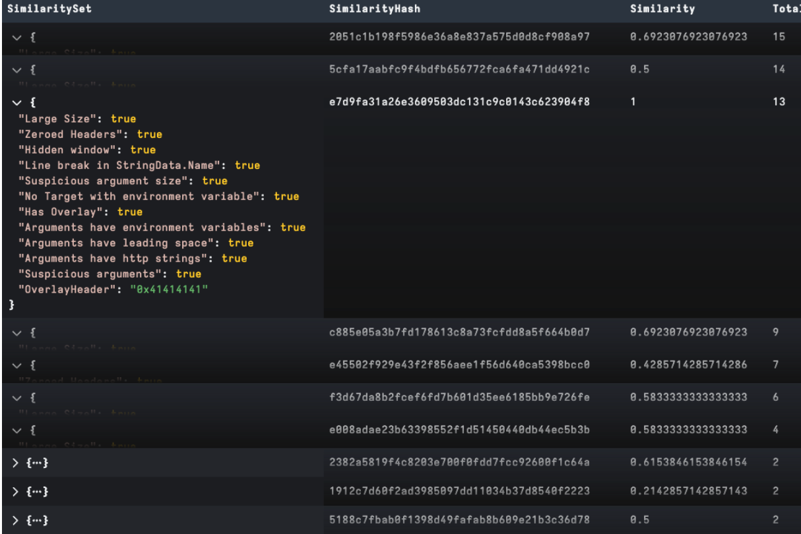The image size is (801, 534).
Task: Collapse the row with hash e45502f929e43f2f
Action: pos(16,365)
